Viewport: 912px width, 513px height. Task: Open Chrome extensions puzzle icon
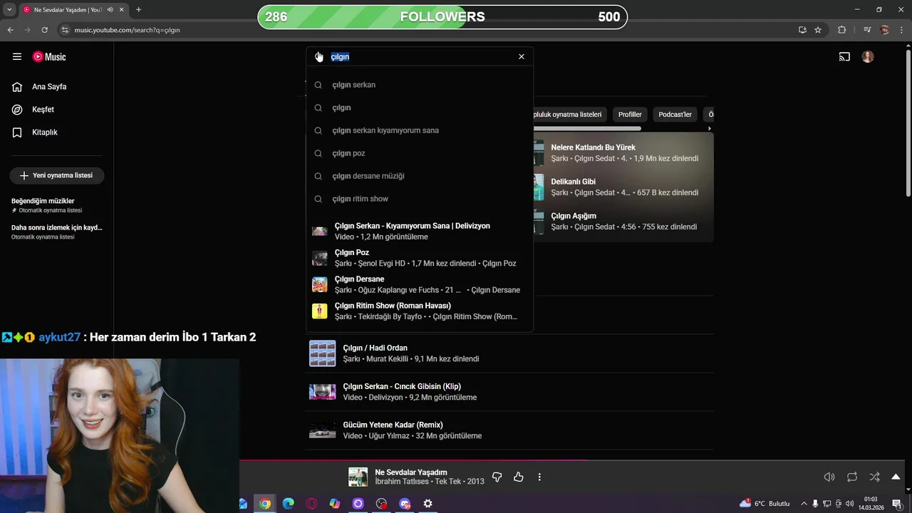tap(841, 30)
